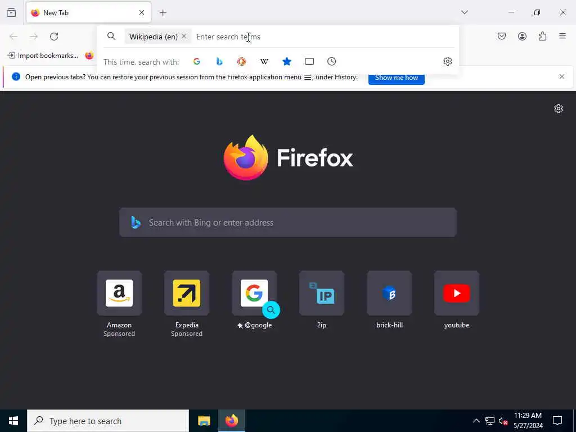The image size is (576, 432).
Task: Select the New Tab tab
Action: tap(88, 12)
